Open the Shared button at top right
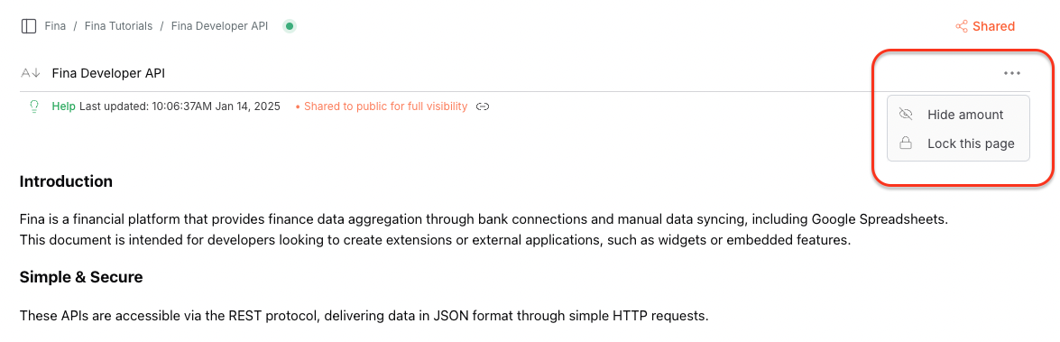This screenshot has height=342, width=1060. pyautogui.click(x=985, y=26)
